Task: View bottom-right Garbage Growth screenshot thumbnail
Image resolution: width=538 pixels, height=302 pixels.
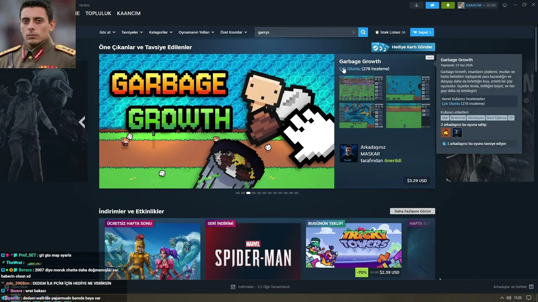Action: point(408,115)
